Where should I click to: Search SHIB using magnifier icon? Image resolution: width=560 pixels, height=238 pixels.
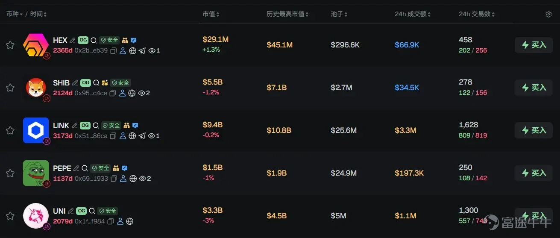97,83
